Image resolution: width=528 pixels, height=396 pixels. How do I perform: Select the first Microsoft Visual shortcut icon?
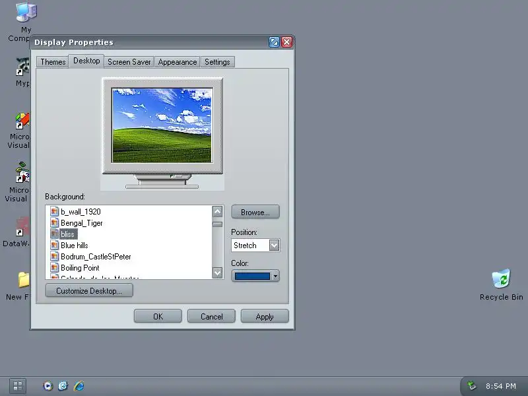(22, 121)
